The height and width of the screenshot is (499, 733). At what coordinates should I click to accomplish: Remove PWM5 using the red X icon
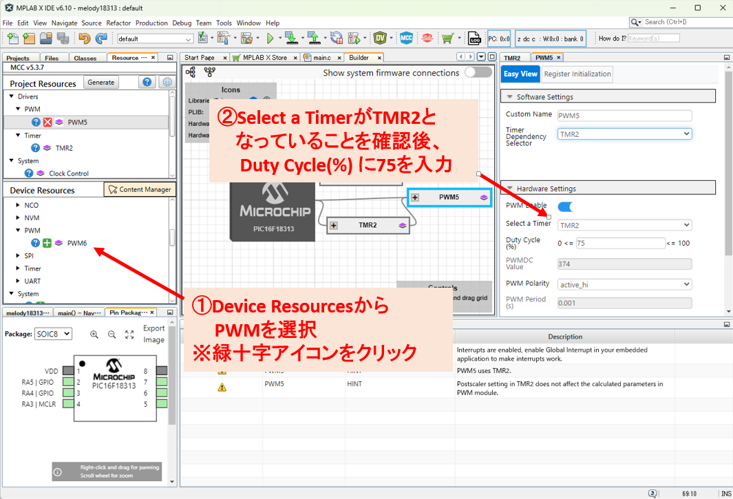(x=47, y=123)
